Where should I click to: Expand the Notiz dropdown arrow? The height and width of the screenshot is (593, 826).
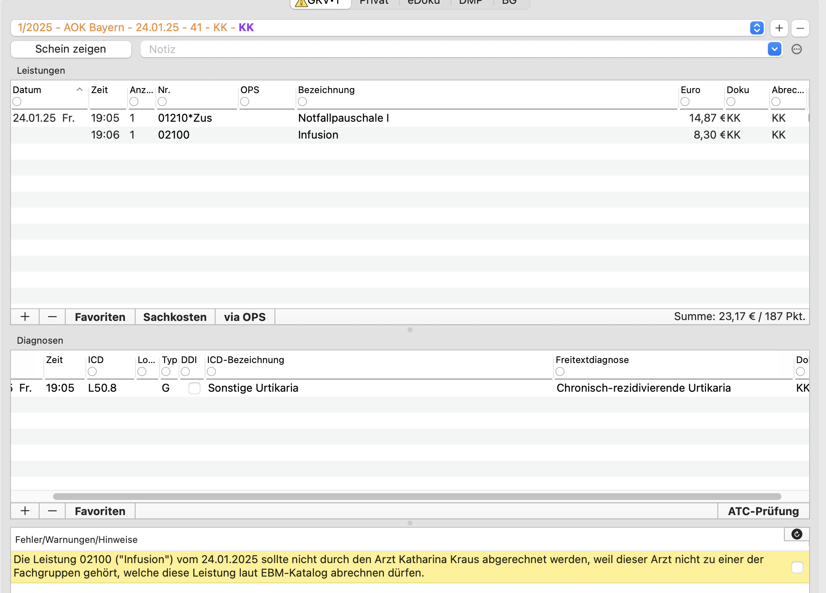coord(774,49)
